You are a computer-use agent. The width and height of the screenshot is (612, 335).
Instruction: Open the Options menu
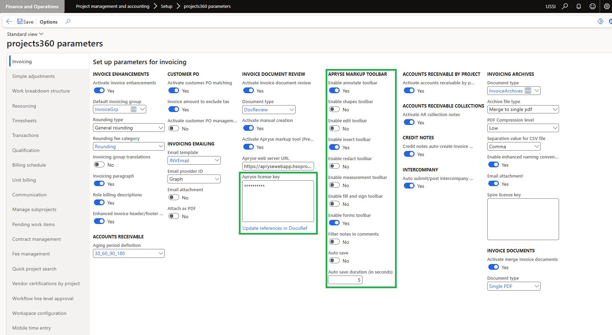point(49,22)
